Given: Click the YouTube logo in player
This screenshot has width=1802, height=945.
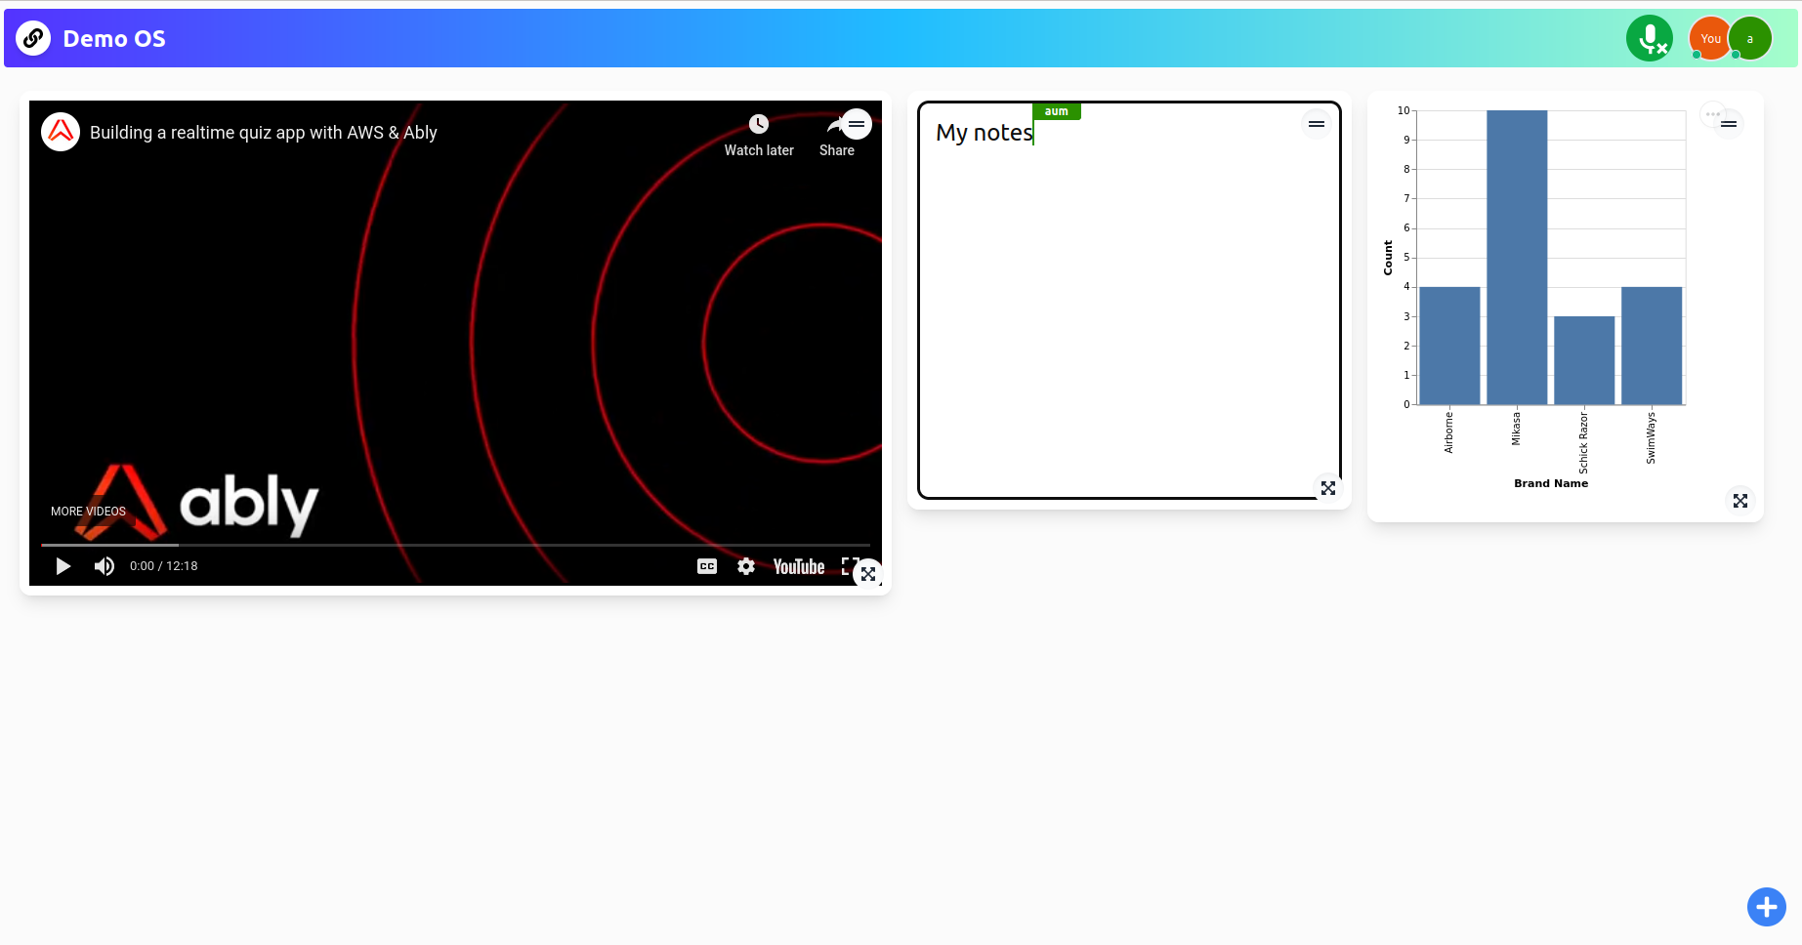Looking at the screenshot, I should (x=799, y=567).
